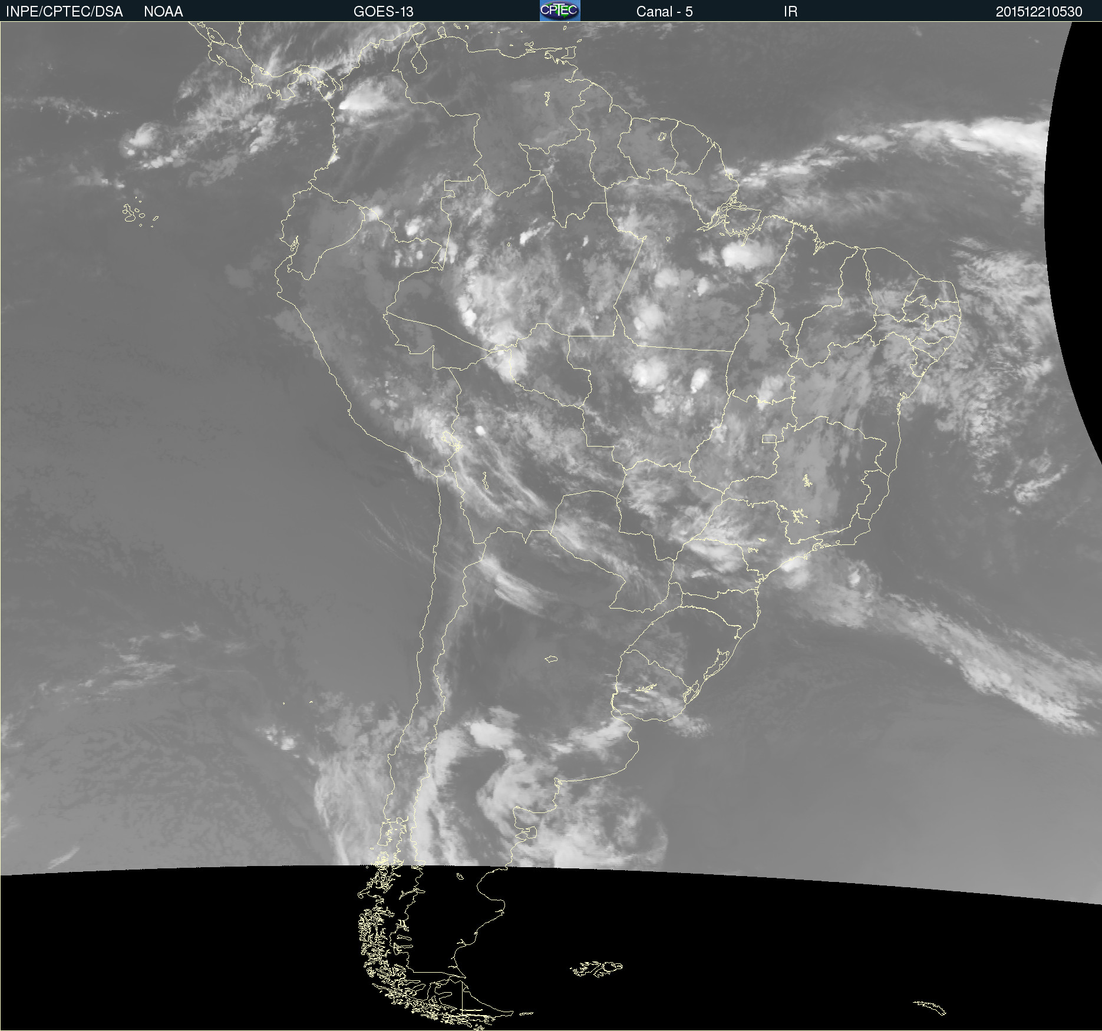The width and height of the screenshot is (1102, 1031).
Task: Click the NOAA label in header
Action: pos(163,12)
